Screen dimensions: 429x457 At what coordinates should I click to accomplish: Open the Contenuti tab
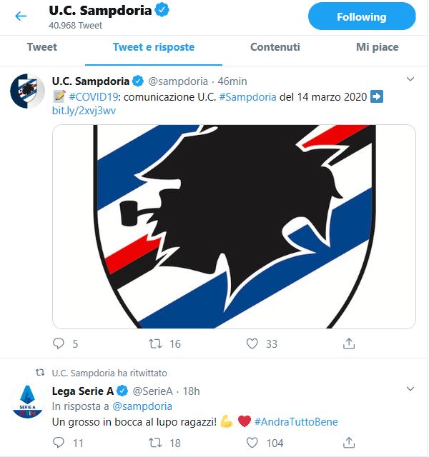click(x=275, y=47)
